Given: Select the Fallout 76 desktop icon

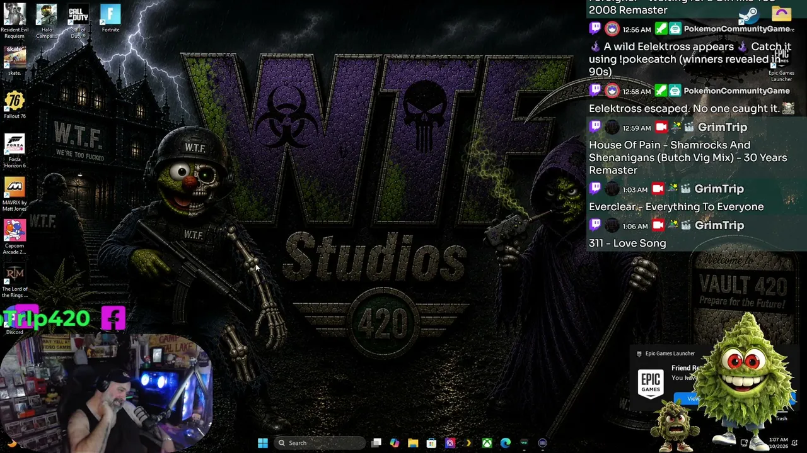Looking at the screenshot, I should pyautogui.click(x=15, y=104).
